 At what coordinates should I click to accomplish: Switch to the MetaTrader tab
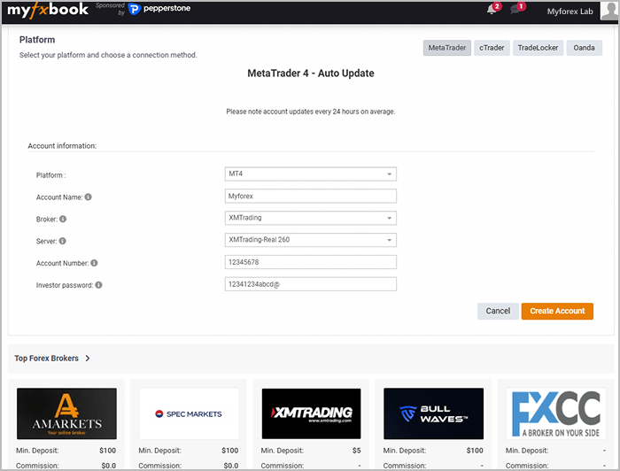coord(446,48)
